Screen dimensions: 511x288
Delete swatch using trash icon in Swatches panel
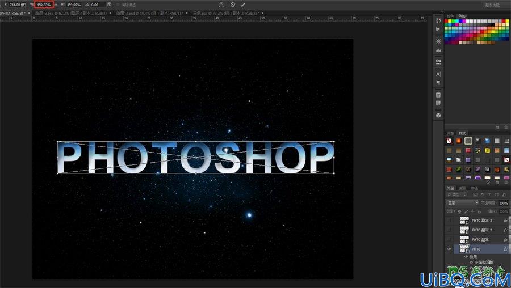point(506,127)
